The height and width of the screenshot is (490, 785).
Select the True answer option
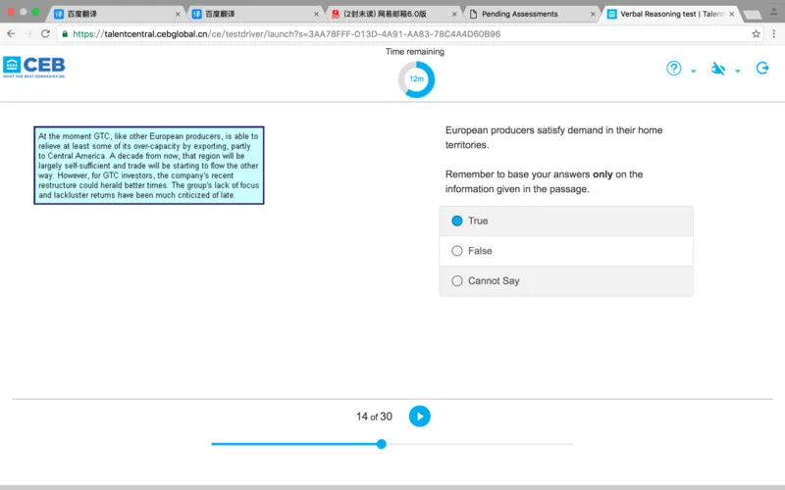457,221
